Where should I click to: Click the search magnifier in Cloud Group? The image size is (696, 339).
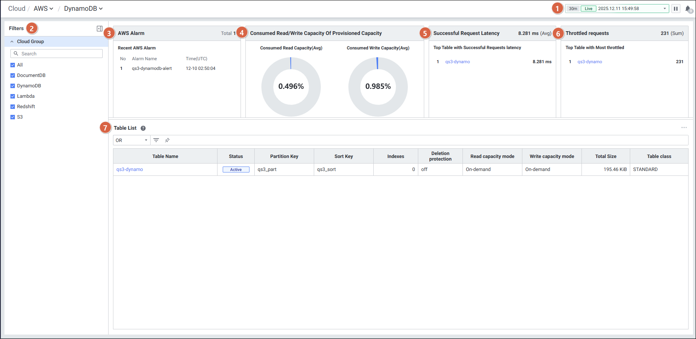16,54
